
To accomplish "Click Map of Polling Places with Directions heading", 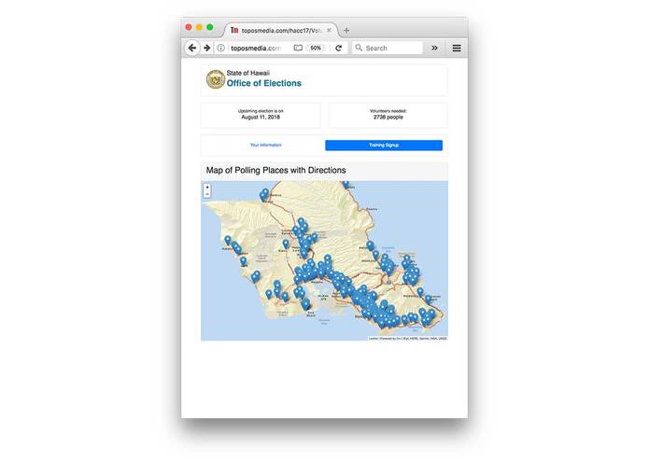I will 276,171.
